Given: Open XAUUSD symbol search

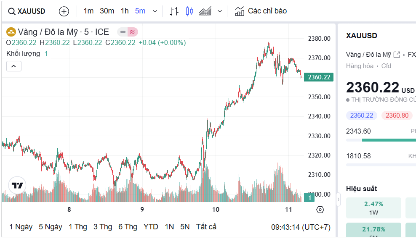Looking at the screenshot, I should point(27,11).
